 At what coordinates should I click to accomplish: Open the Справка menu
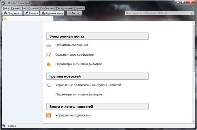(79, 8)
